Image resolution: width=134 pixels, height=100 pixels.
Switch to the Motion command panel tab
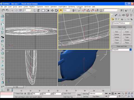click(124, 15)
